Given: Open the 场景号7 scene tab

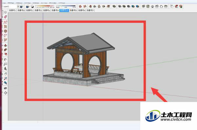Looking at the screenshot, I should point(90,10).
